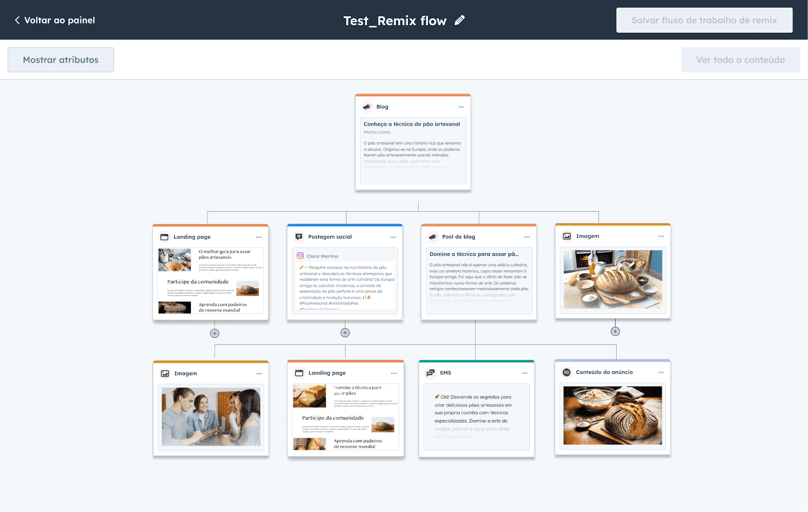This screenshot has height=512, width=808.
Task: Open Post de blog card options menu
Action: click(527, 237)
